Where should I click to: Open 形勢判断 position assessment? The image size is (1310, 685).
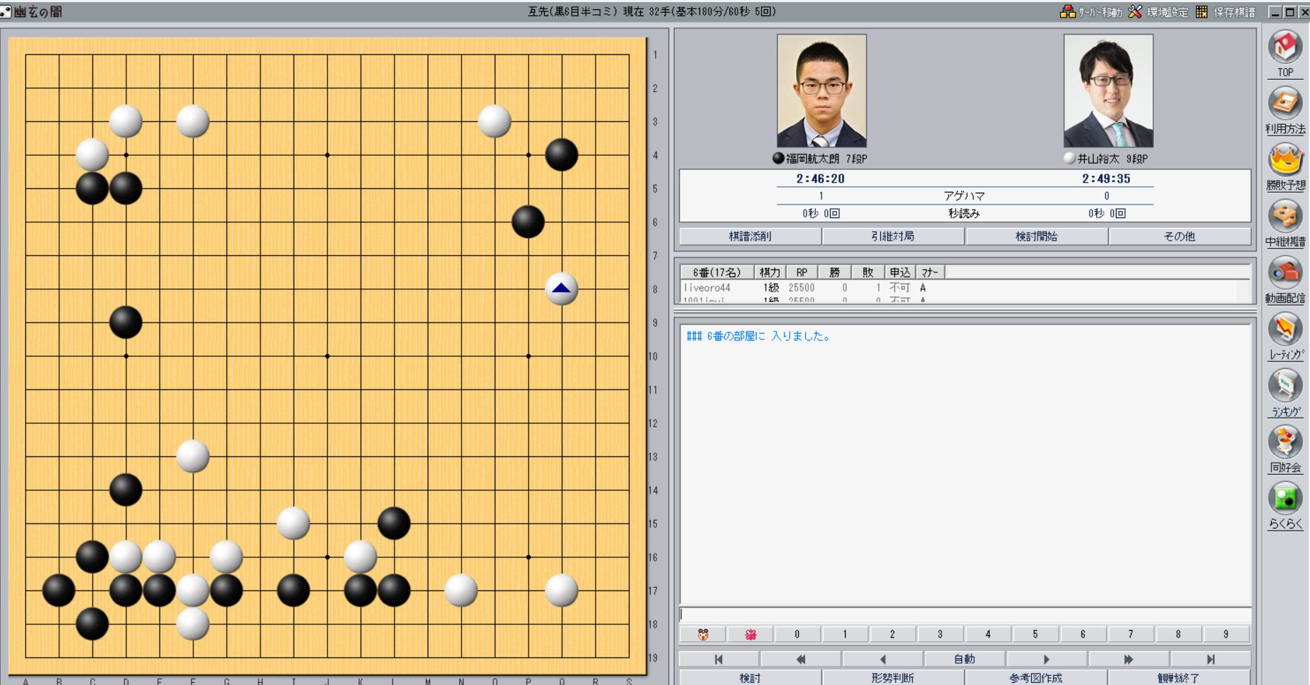point(893,678)
